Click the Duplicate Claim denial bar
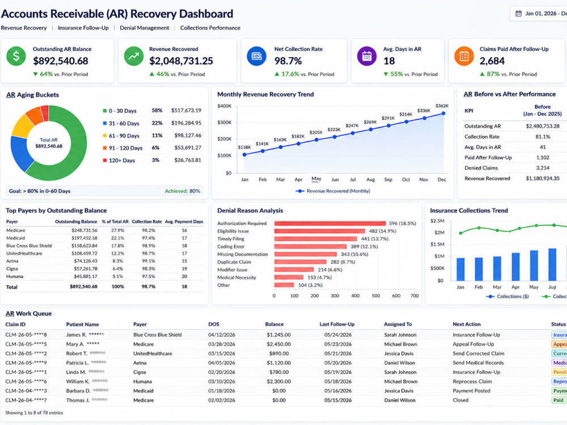 point(301,262)
